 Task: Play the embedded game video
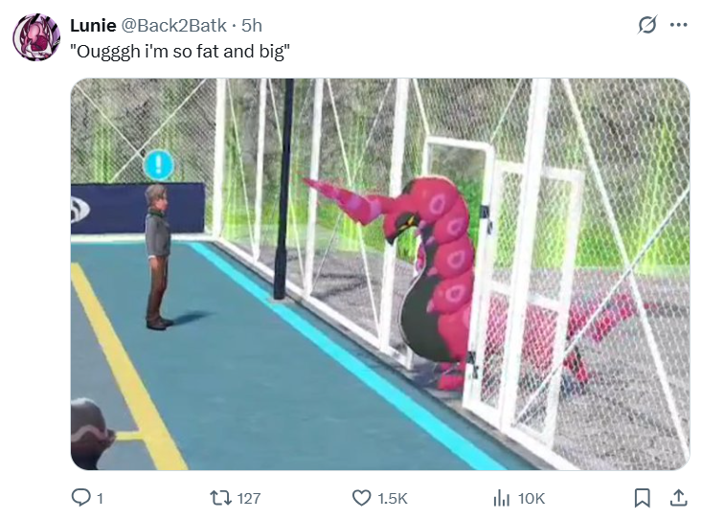click(380, 274)
